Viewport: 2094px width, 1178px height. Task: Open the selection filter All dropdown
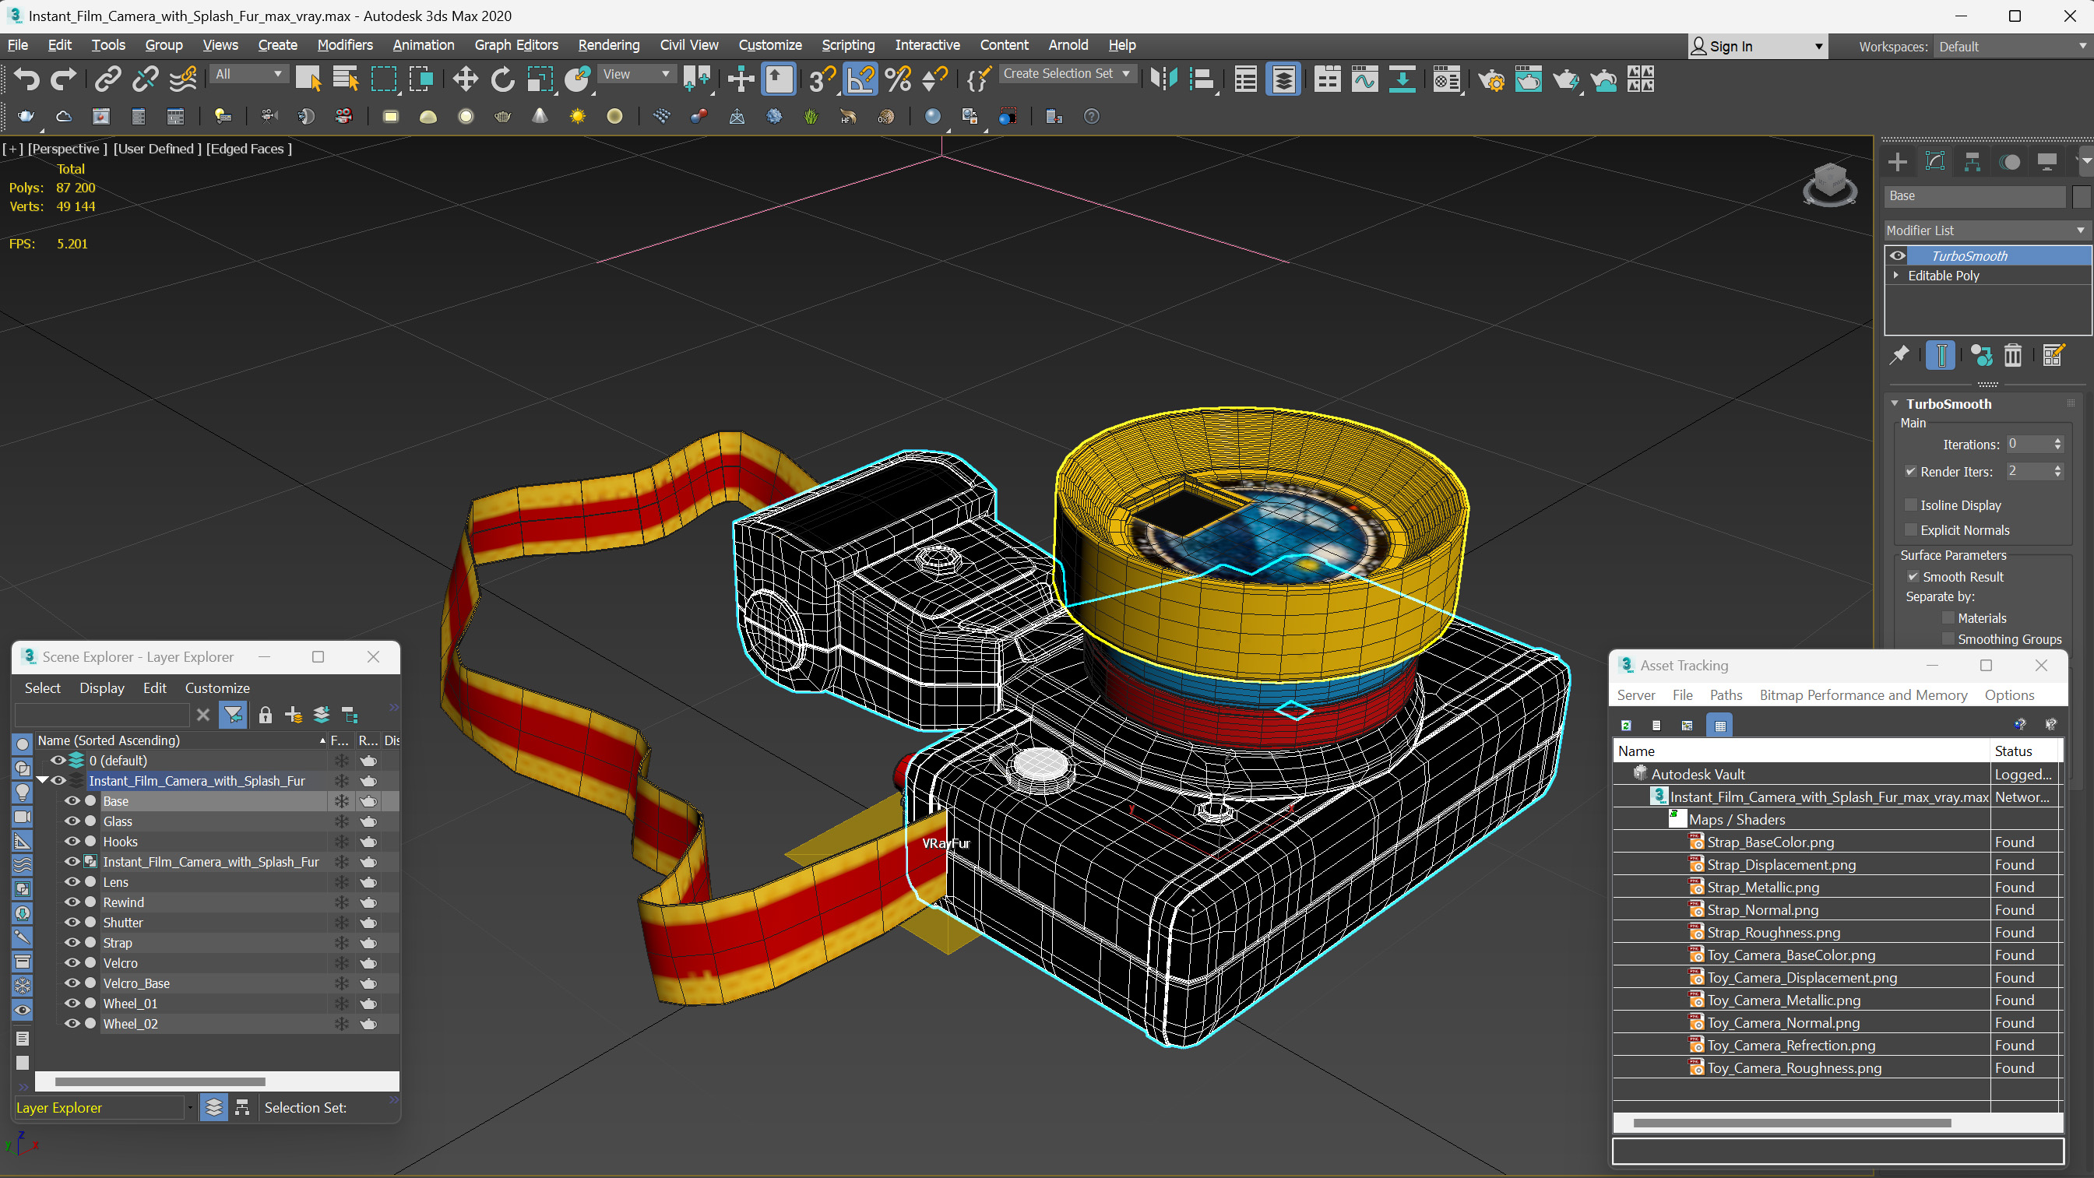coord(248,74)
